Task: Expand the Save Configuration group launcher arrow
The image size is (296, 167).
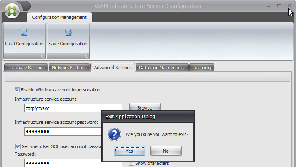Action: point(87,56)
